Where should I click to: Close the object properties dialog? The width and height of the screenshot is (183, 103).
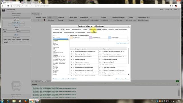pyautogui.click(x=129, y=26)
